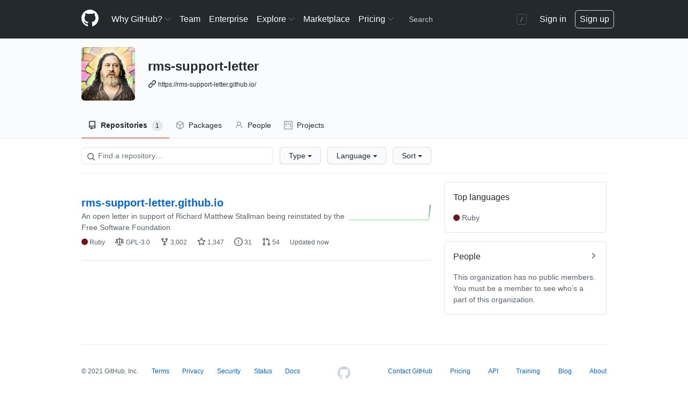Click the GitHub logo in the header
The height and width of the screenshot is (406, 688).
(90, 19)
